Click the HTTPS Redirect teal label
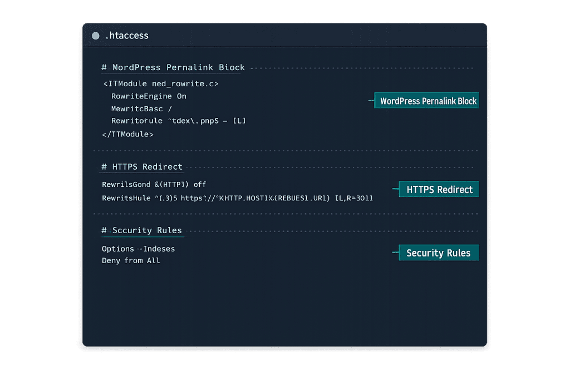The image size is (570, 380). (x=439, y=189)
